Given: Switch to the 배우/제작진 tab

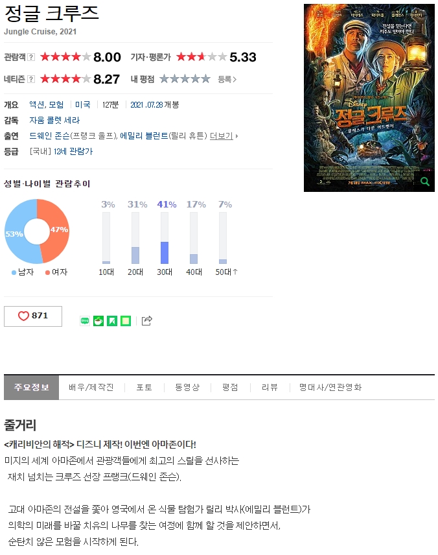Looking at the screenshot, I should pos(91,387).
